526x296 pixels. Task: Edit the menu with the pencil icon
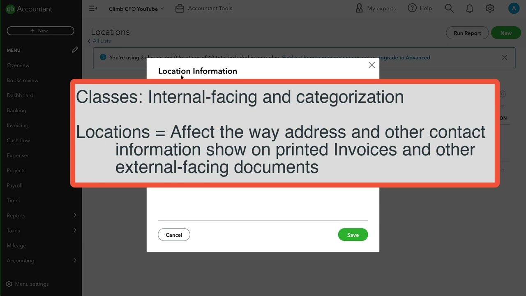(x=75, y=50)
